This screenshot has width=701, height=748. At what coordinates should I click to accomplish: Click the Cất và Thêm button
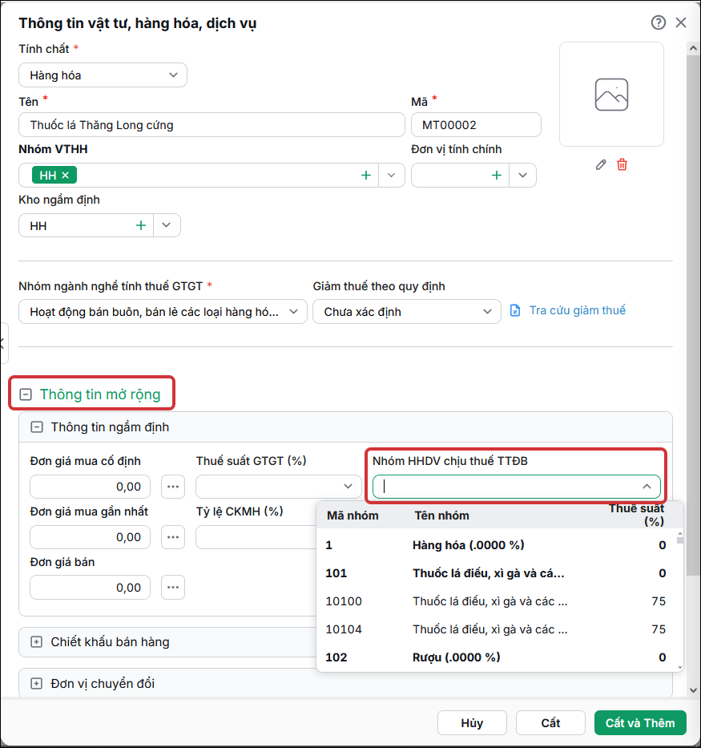(640, 722)
